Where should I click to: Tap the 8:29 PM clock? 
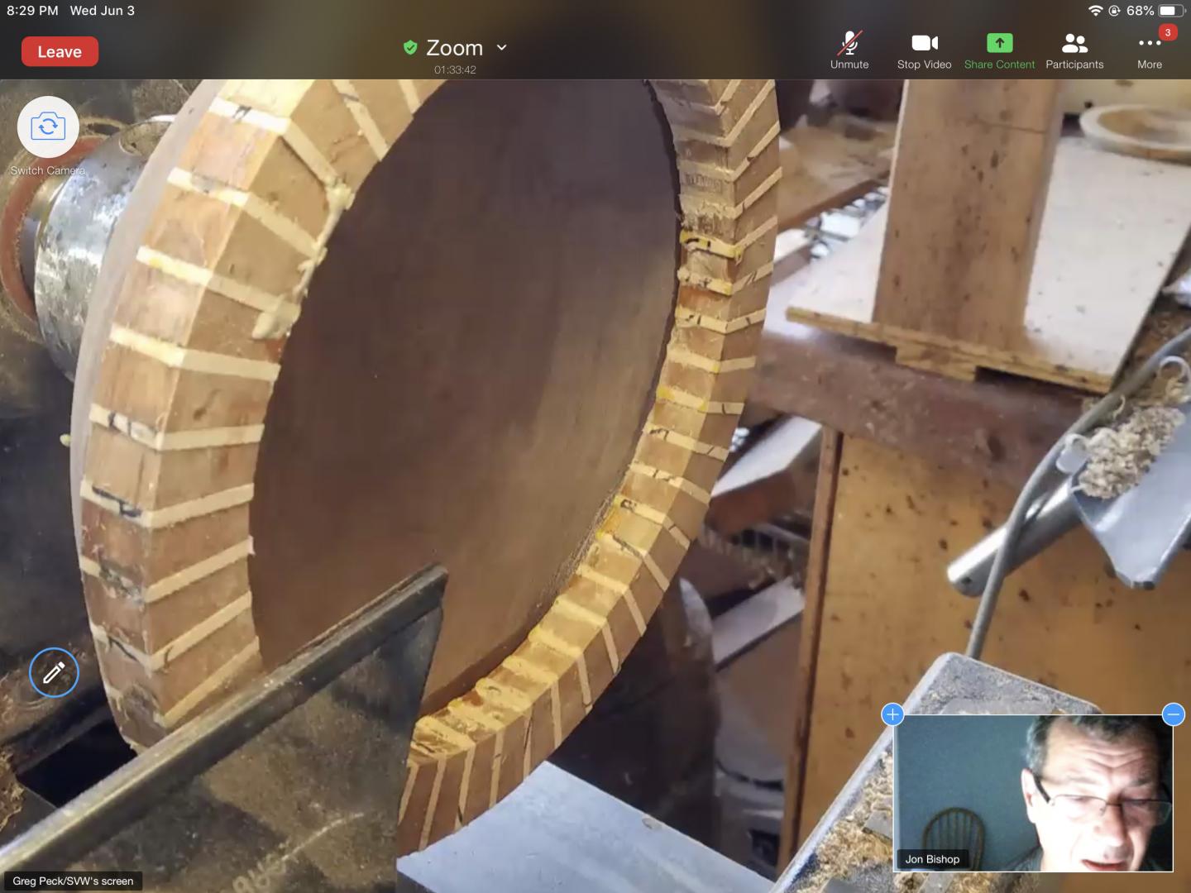tap(32, 11)
